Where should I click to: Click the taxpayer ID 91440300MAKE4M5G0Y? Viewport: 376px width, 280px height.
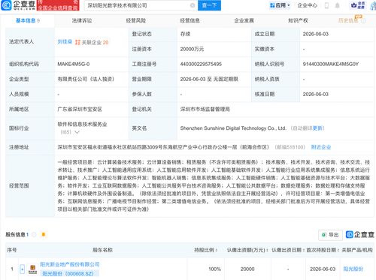click(x=331, y=64)
